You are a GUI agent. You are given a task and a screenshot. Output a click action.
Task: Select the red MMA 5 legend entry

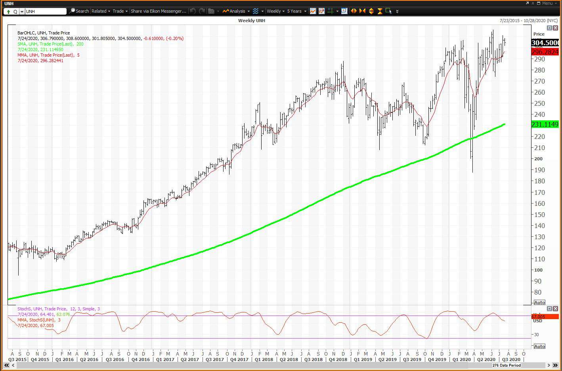pos(48,55)
